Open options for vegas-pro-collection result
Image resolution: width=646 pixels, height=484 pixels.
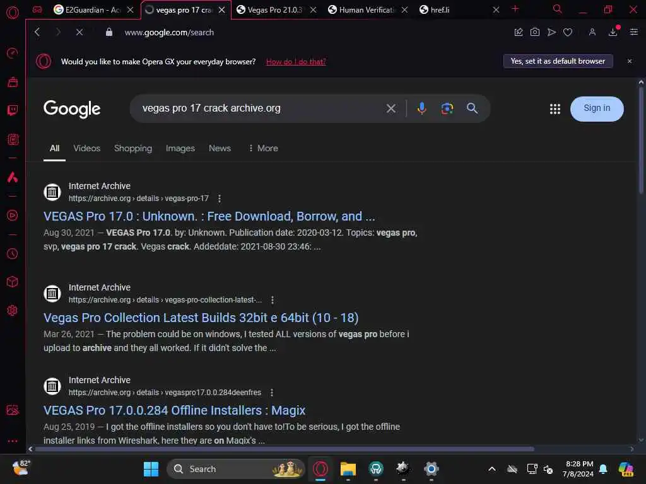(x=273, y=300)
